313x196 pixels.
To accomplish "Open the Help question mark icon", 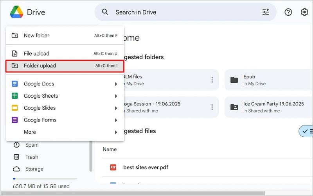I will point(288,12).
